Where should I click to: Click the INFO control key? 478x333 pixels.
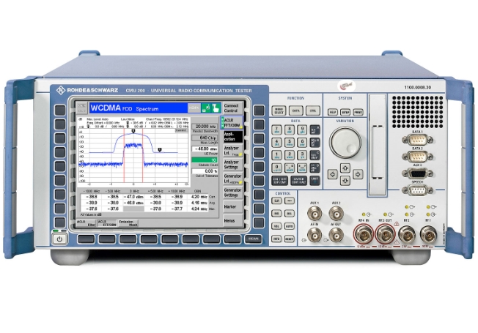pyautogui.click(x=276, y=239)
